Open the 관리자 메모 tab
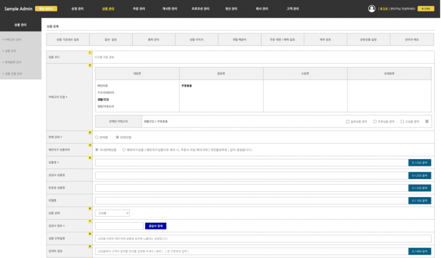Viewport: 441px width, 258px height. (412, 39)
